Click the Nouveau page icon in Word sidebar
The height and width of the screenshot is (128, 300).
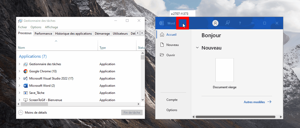[162, 45]
